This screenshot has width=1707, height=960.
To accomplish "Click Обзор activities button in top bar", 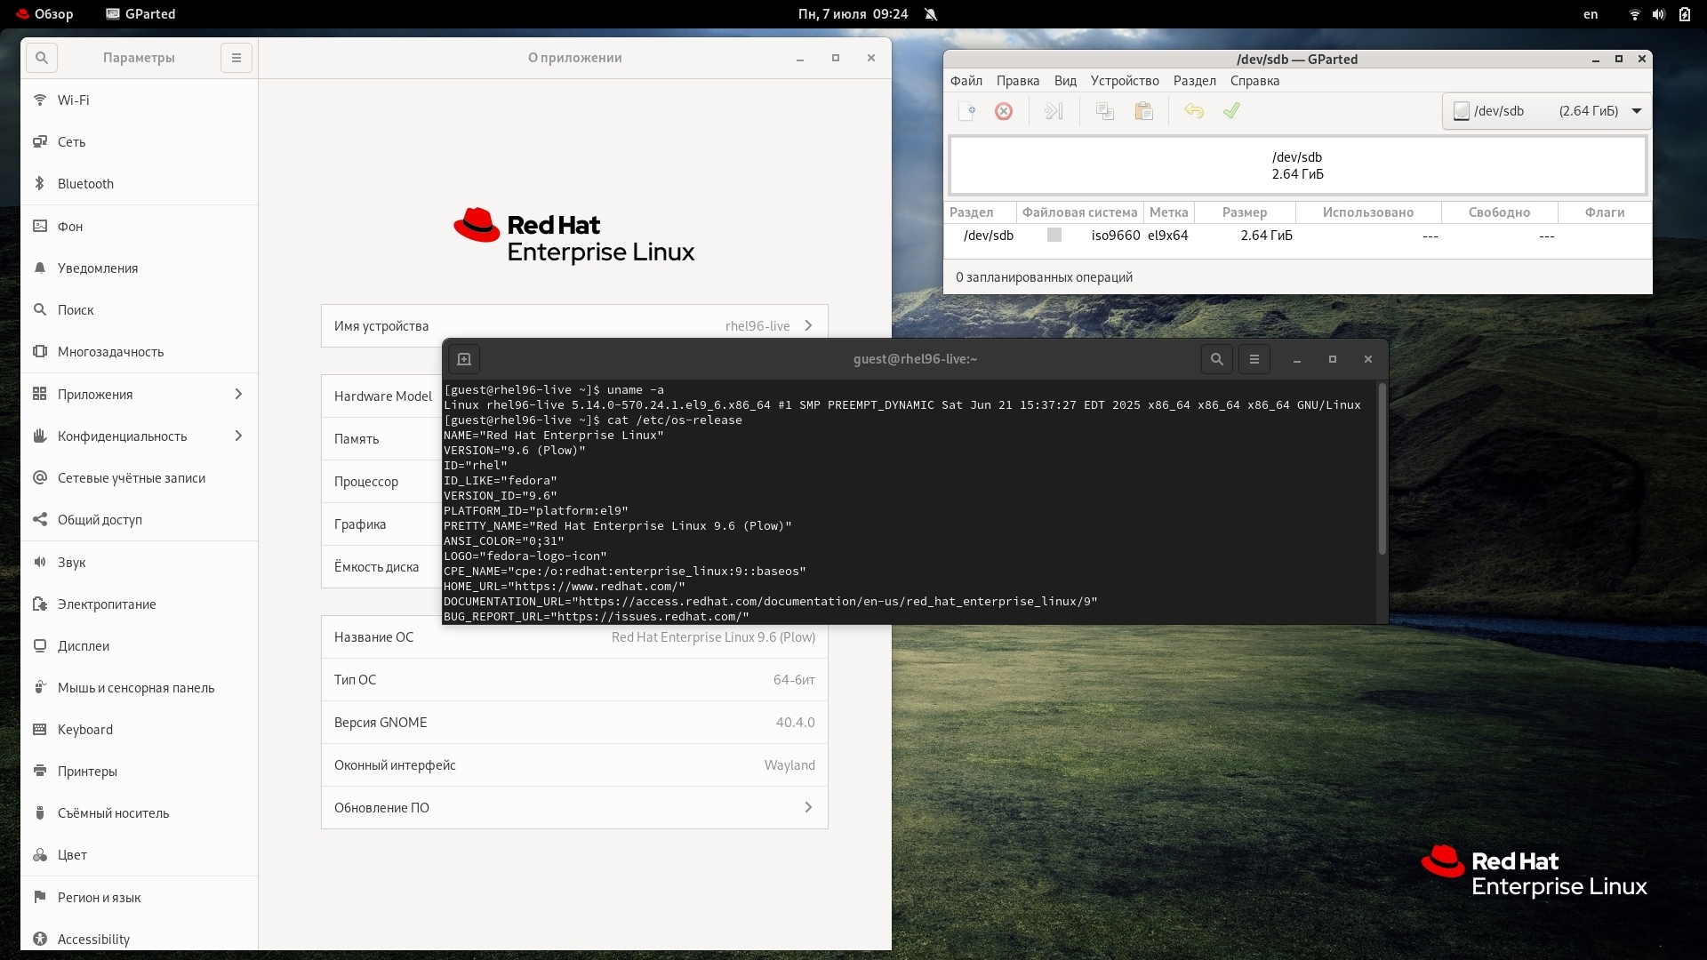I will click(x=44, y=14).
